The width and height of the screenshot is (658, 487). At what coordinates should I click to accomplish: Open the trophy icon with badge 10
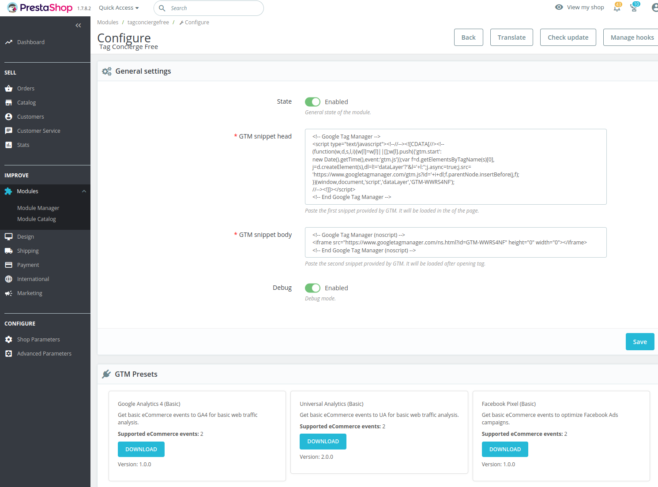[x=634, y=7]
